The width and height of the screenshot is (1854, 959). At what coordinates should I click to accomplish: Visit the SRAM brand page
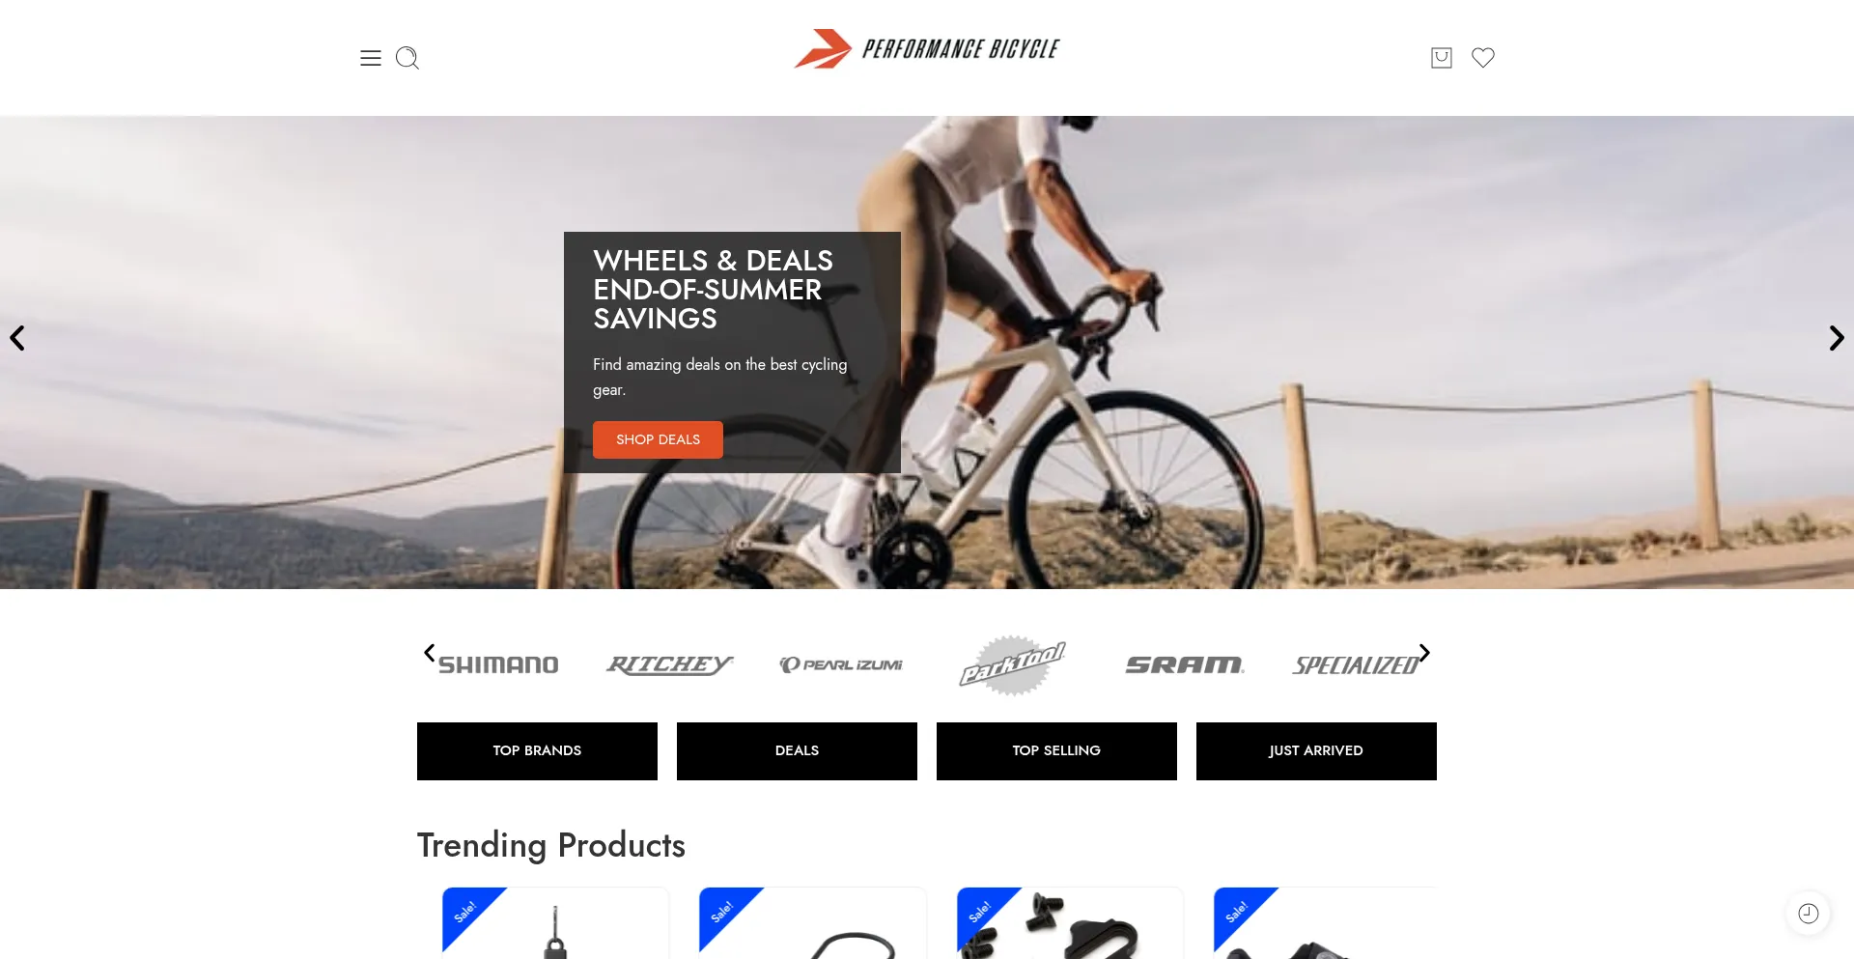click(1184, 665)
